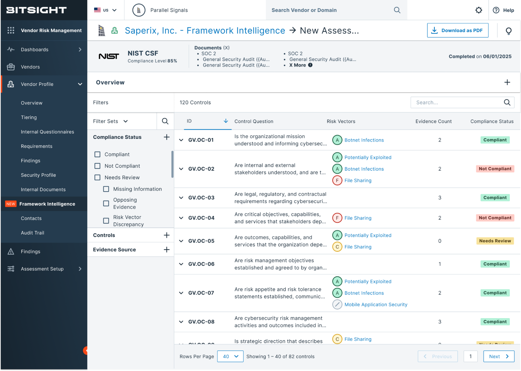Image resolution: width=521 pixels, height=371 pixels.
Task: Open Framework Intelligence in sidebar
Action: pyautogui.click(x=47, y=204)
